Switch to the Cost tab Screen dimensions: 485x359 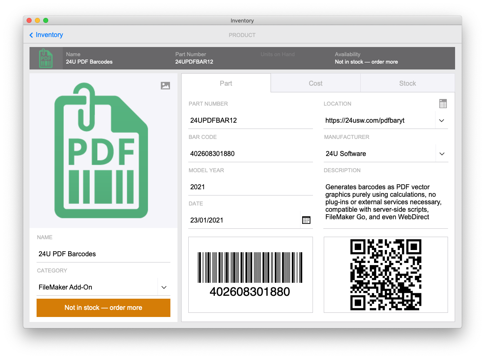[315, 83]
